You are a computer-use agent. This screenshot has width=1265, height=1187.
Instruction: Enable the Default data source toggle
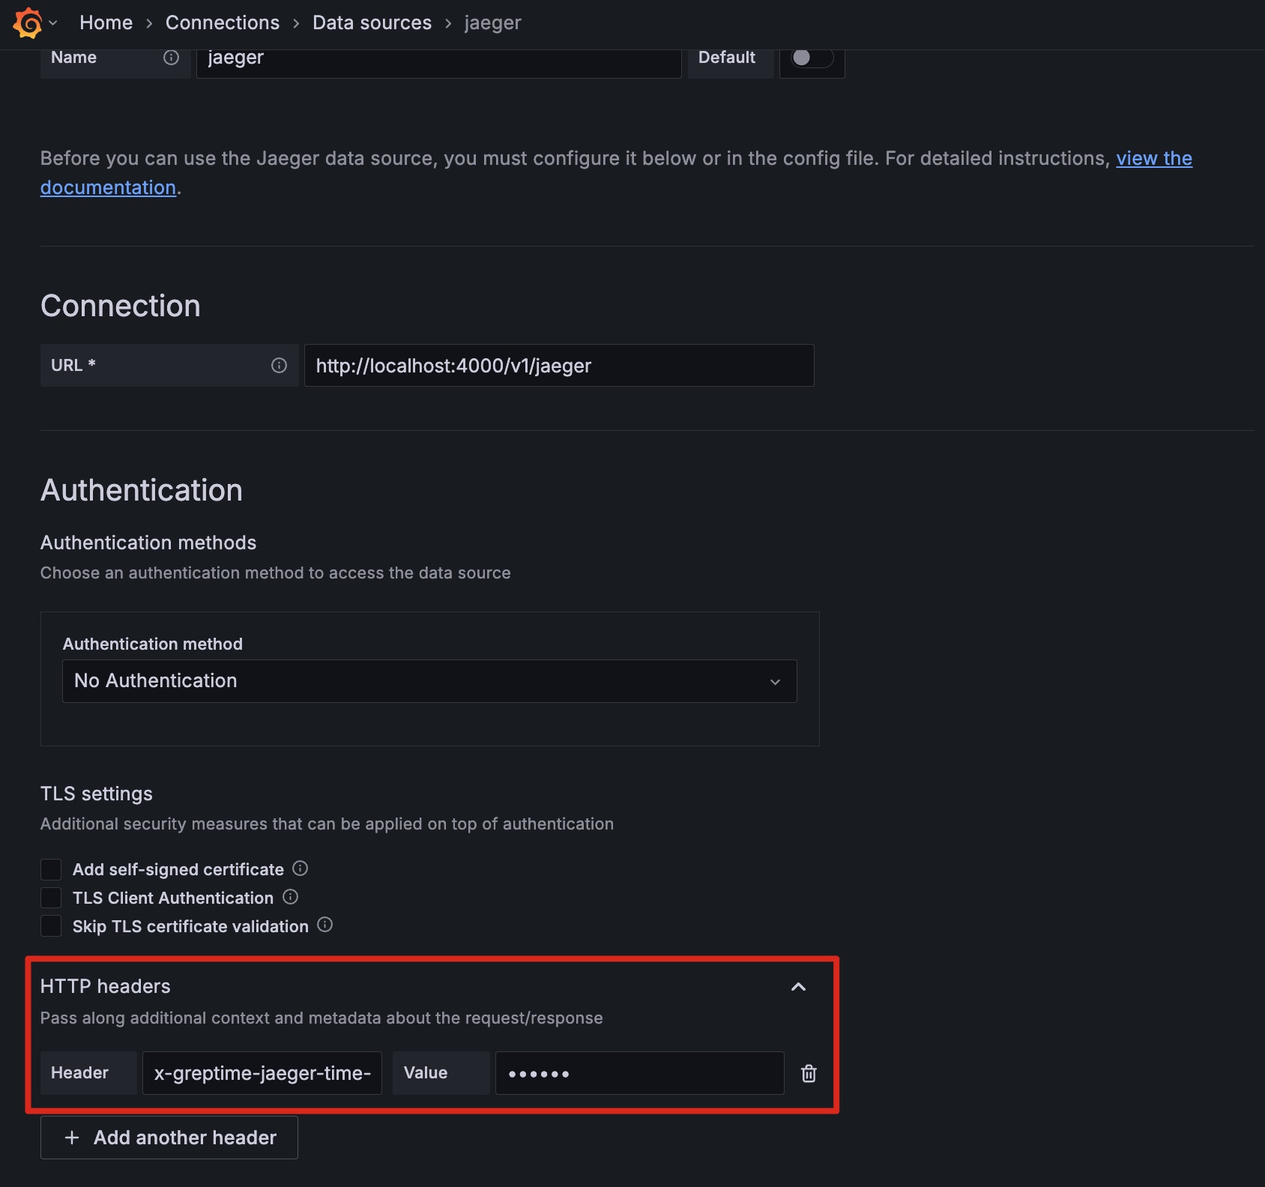point(812,57)
